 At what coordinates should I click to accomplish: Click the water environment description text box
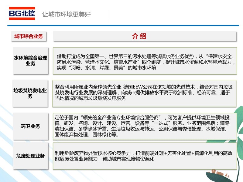pos(145,62)
